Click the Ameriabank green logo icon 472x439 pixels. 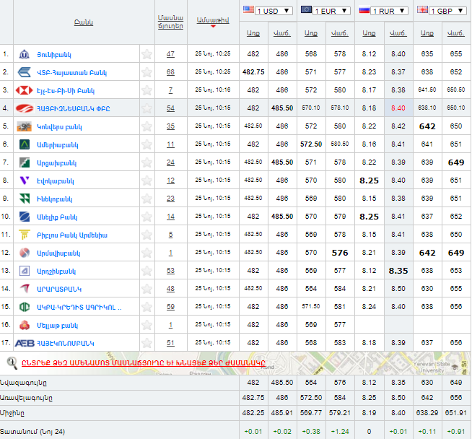(24, 144)
